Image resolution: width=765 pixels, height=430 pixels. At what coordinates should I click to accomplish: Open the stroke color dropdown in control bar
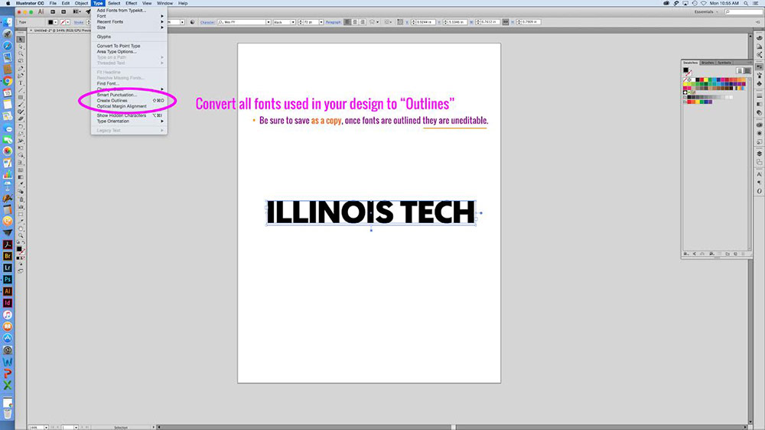click(x=68, y=22)
